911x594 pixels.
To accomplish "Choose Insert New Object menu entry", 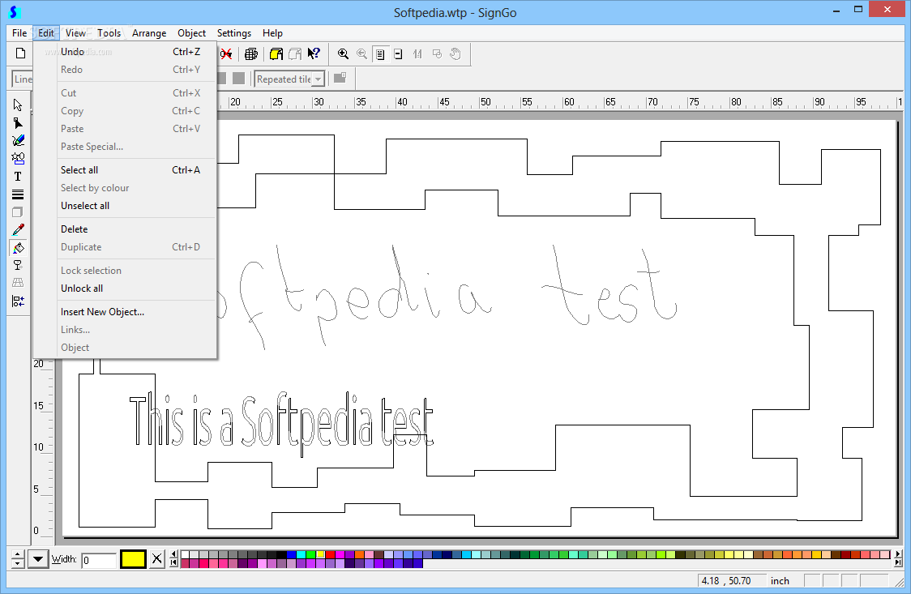I will (125, 312).
